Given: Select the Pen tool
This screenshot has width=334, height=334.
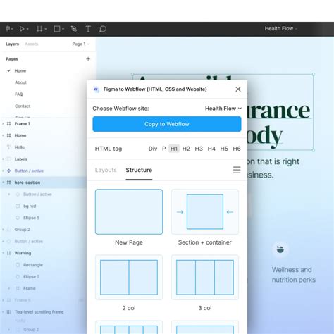Looking at the screenshot, I should [x=74, y=29].
